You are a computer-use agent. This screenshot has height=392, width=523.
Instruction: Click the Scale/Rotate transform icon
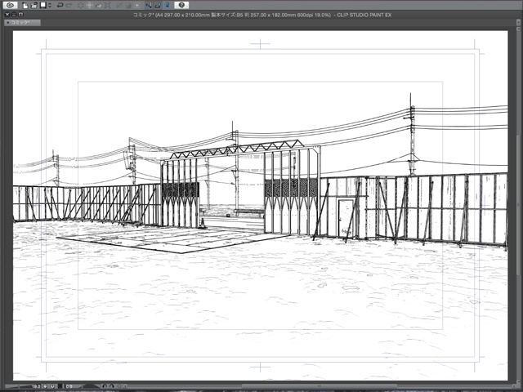click(x=107, y=5)
